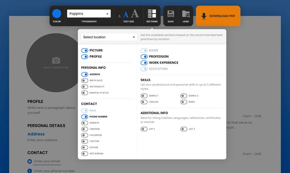Click the email envelope icon in Contact
This screenshot has width=290, height=173.
pos(30,161)
